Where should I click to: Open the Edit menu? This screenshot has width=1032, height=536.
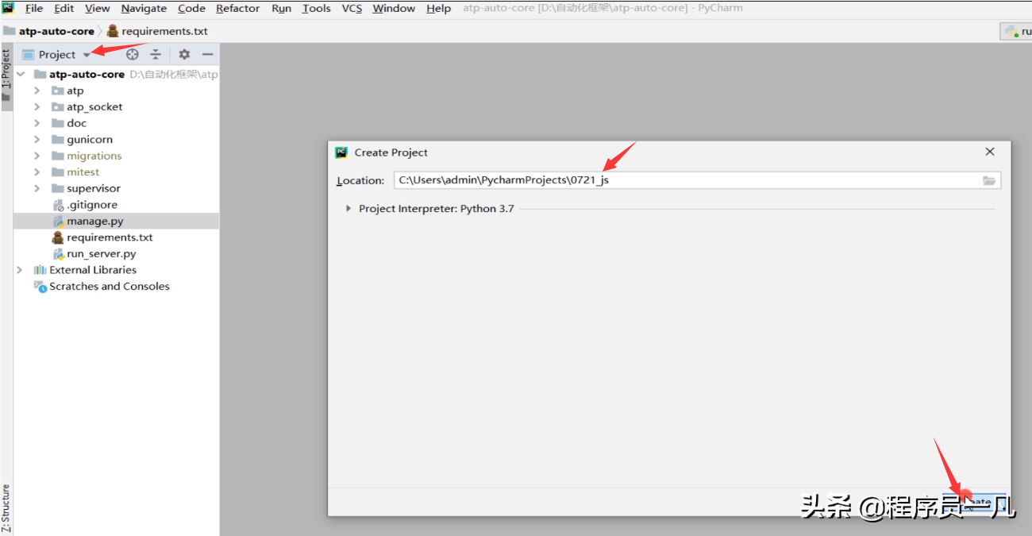pos(64,8)
